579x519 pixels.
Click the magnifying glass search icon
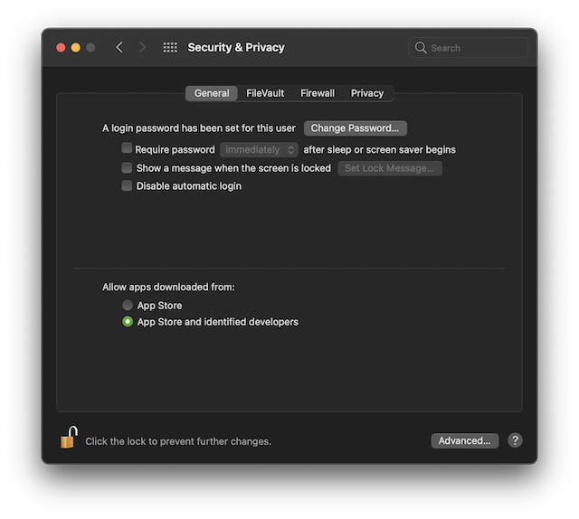(x=420, y=48)
